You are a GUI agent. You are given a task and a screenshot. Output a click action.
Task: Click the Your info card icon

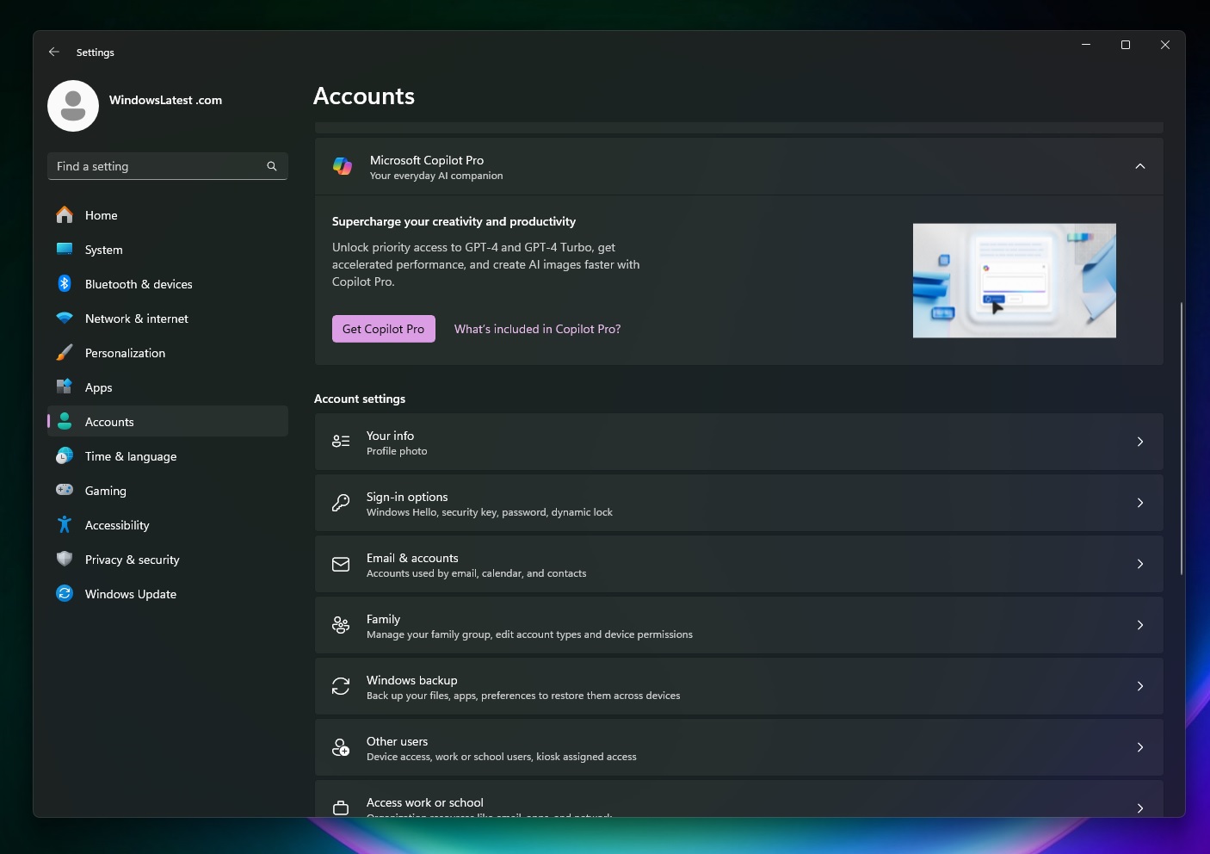(341, 442)
